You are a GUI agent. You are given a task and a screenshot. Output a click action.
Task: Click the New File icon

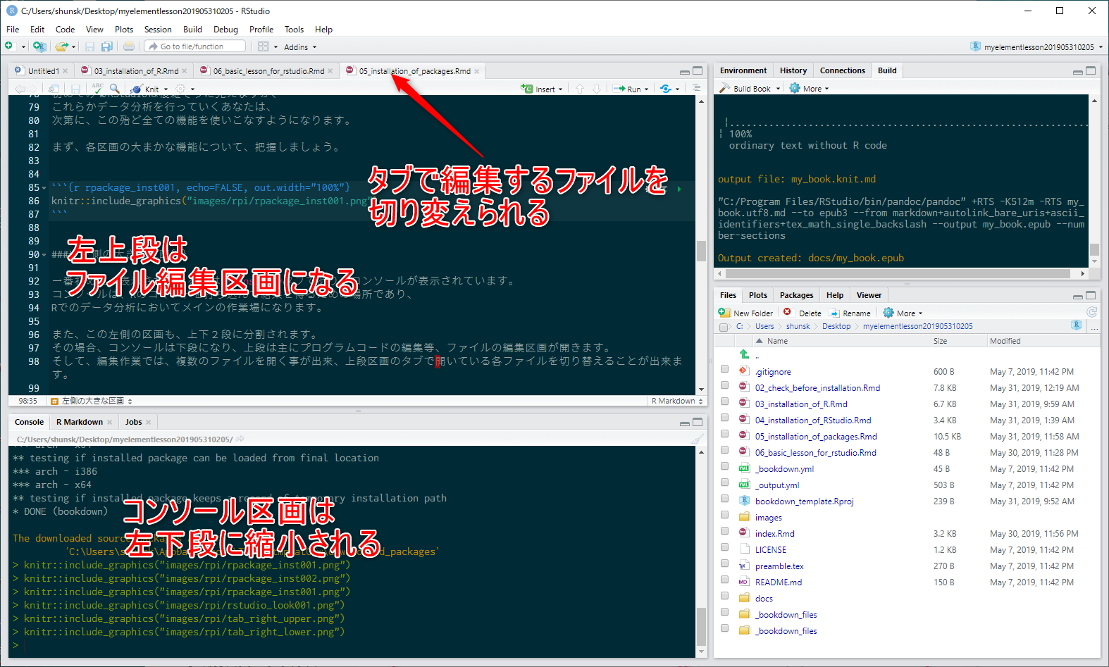(x=9, y=46)
